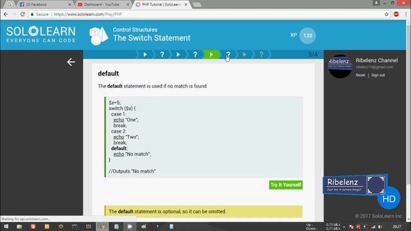Screen dimensions: 411x231
Task: Click the 3/4 progress counter
Action: [x=313, y=55]
